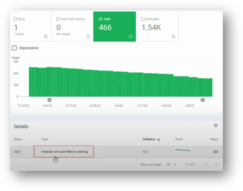Screen dimensions: 243x191
Task: Click the Status column header
Action: pyautogui.click(x=18, y=139)
